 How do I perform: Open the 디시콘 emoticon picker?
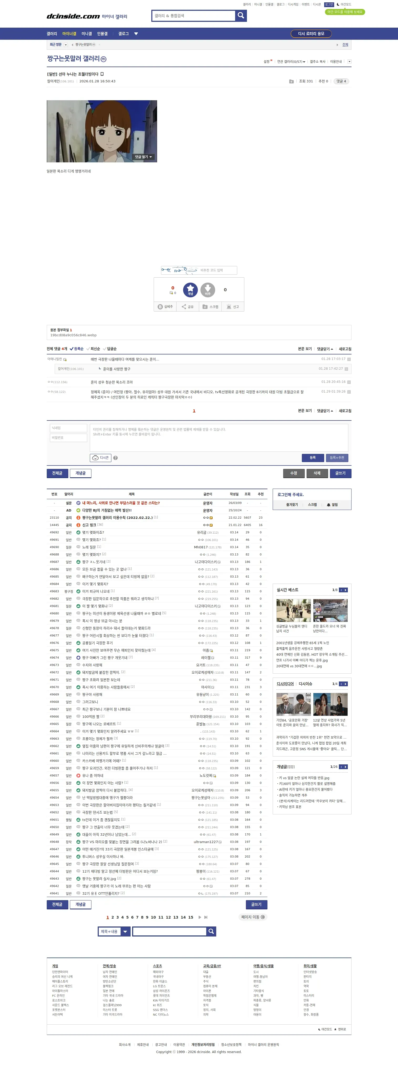pos(101,458)
